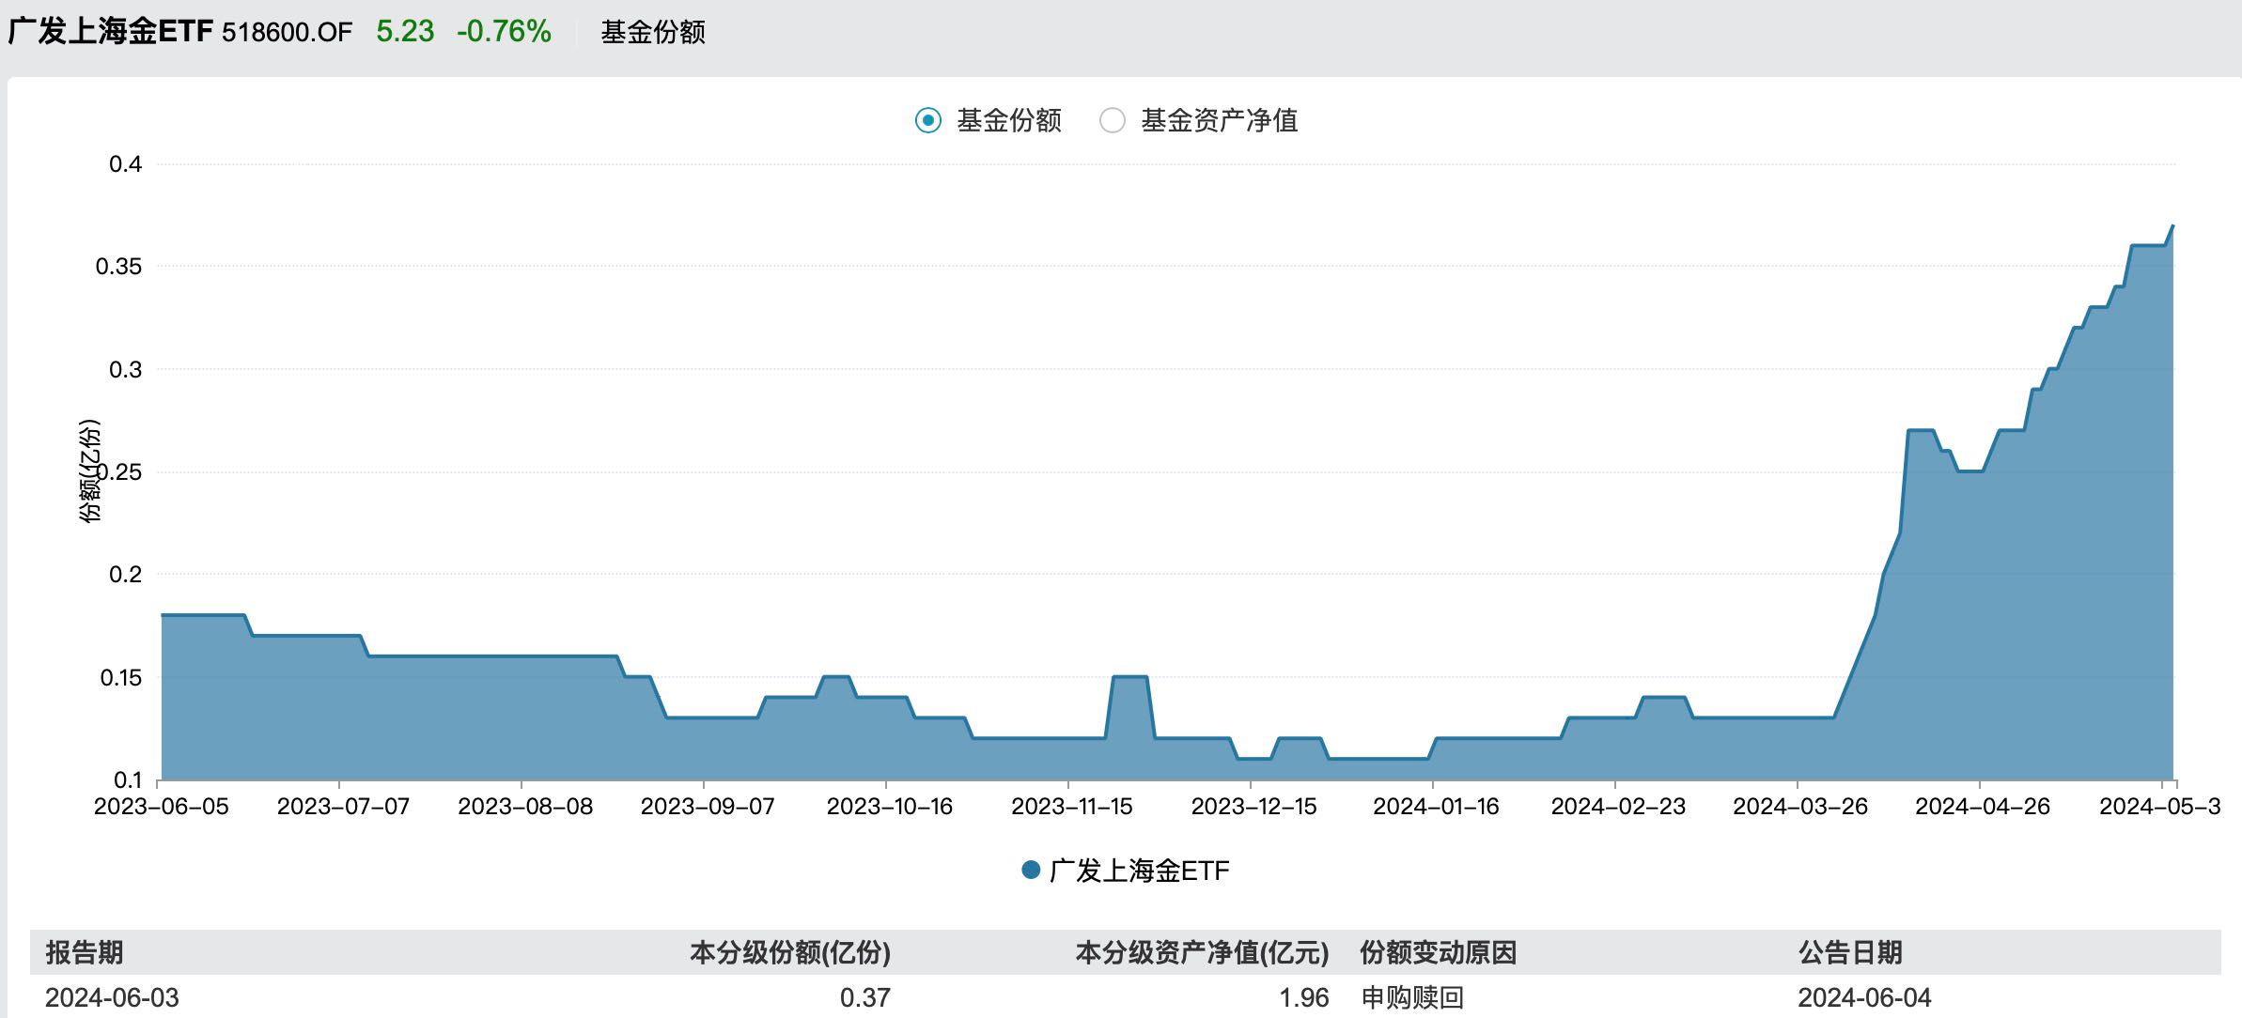
Task: Click the share value cell 0.37
Action: coord(864,997)
